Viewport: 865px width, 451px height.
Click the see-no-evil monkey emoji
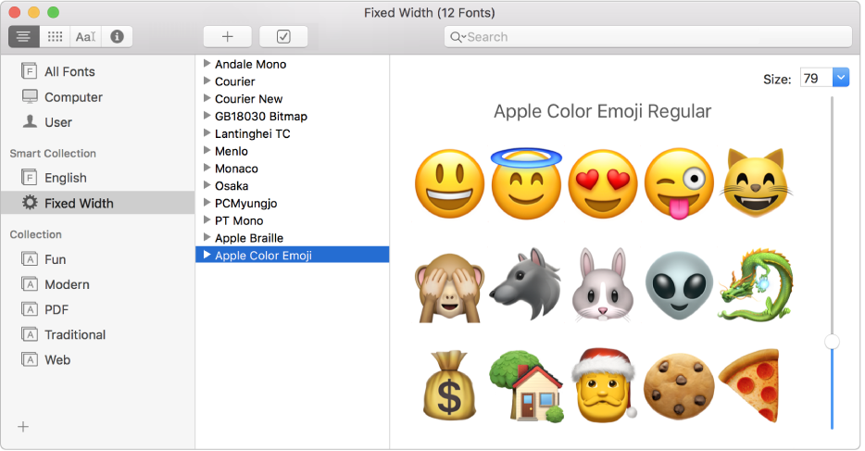tap(449, 288)
